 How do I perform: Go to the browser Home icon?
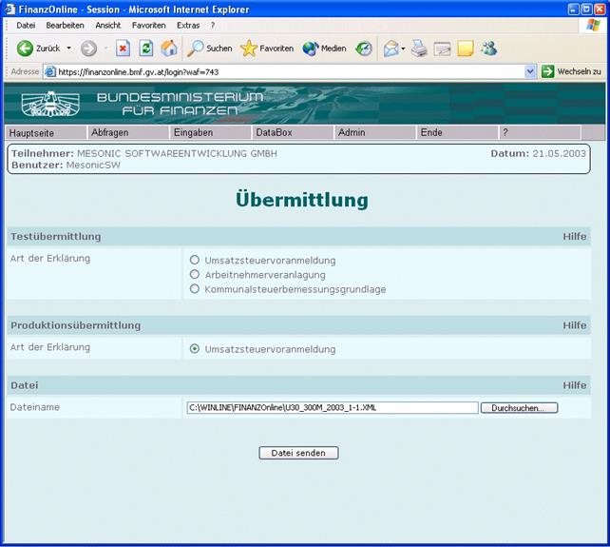(x=169, y=49)
